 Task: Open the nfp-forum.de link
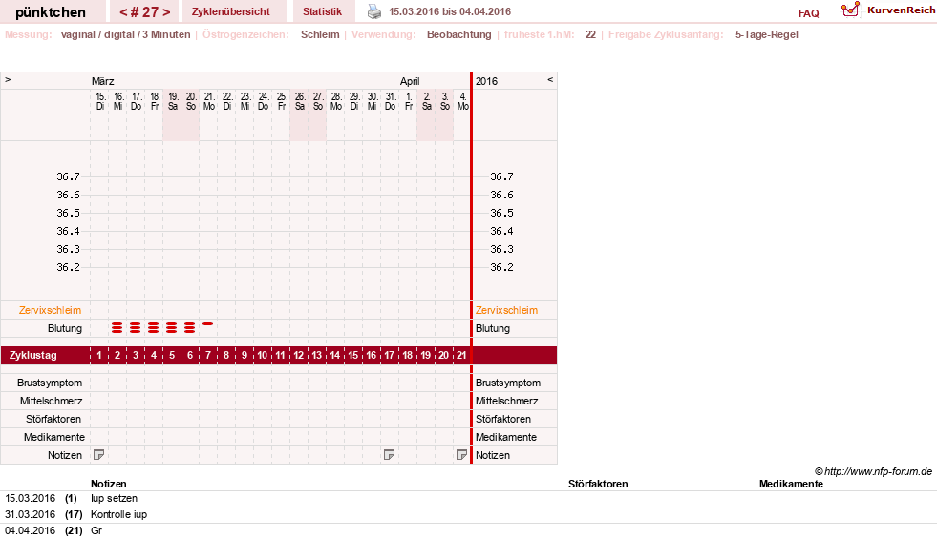pos(878,471)
